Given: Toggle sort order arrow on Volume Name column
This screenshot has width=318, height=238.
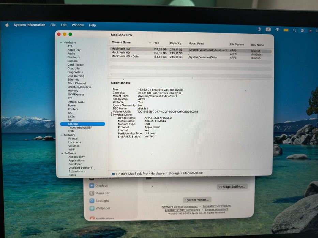Looking at the screenshot, I should 150,43.
